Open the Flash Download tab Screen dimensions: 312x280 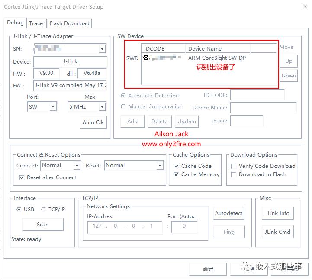69,23
